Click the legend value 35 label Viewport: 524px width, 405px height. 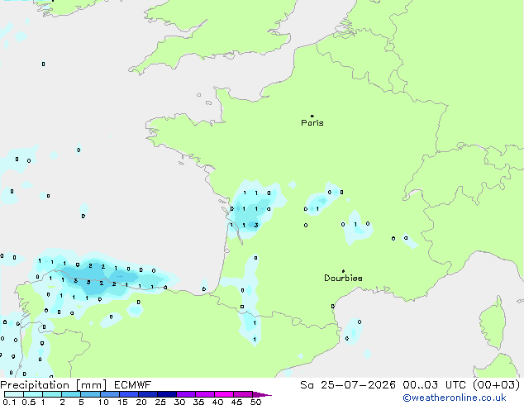(x=198, y=402)
